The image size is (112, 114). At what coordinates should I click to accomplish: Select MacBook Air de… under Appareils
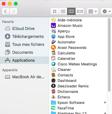[24, 77]
